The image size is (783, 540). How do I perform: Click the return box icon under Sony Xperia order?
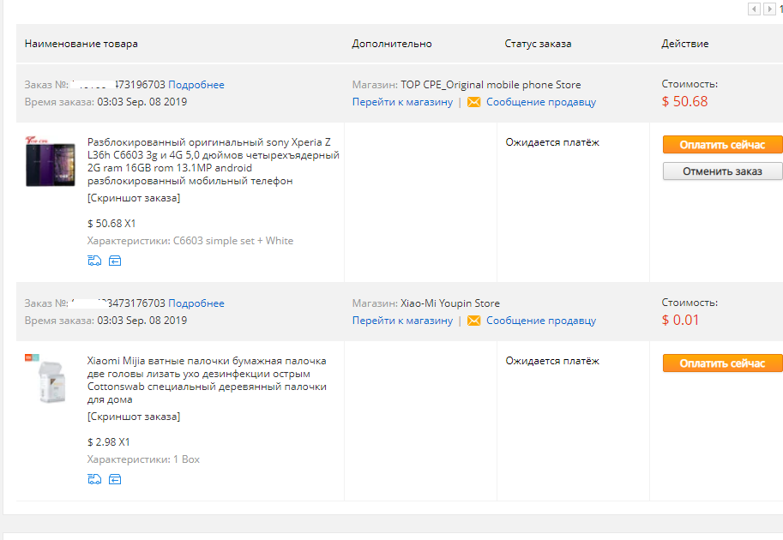tap(115, 261)
